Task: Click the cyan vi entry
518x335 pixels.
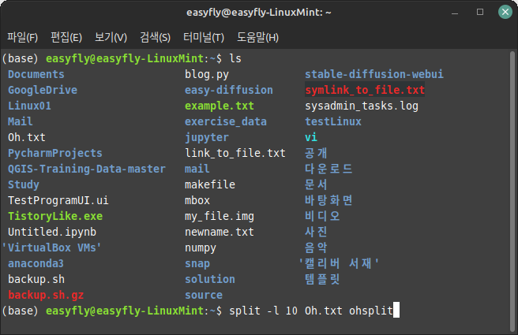Action: tap(311, 137)
